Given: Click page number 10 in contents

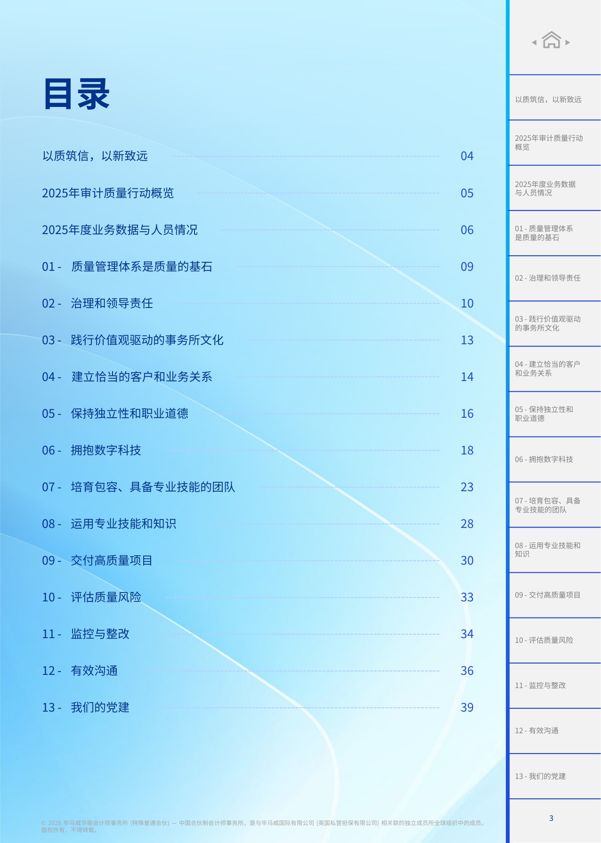Looking at the screenshot, I should [x=467, y=303].
